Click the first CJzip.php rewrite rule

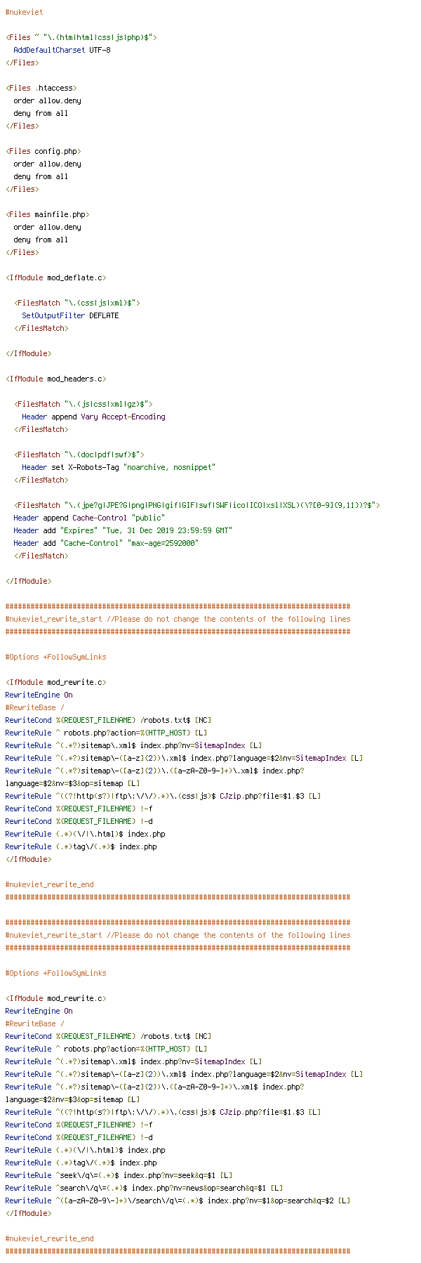pos(163,796)
